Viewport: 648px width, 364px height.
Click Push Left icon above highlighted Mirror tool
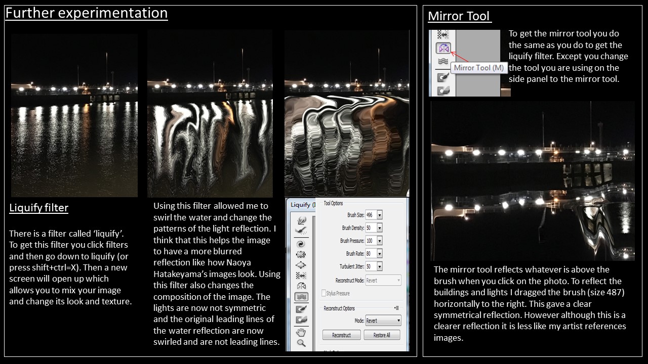[x=443, y=34]
